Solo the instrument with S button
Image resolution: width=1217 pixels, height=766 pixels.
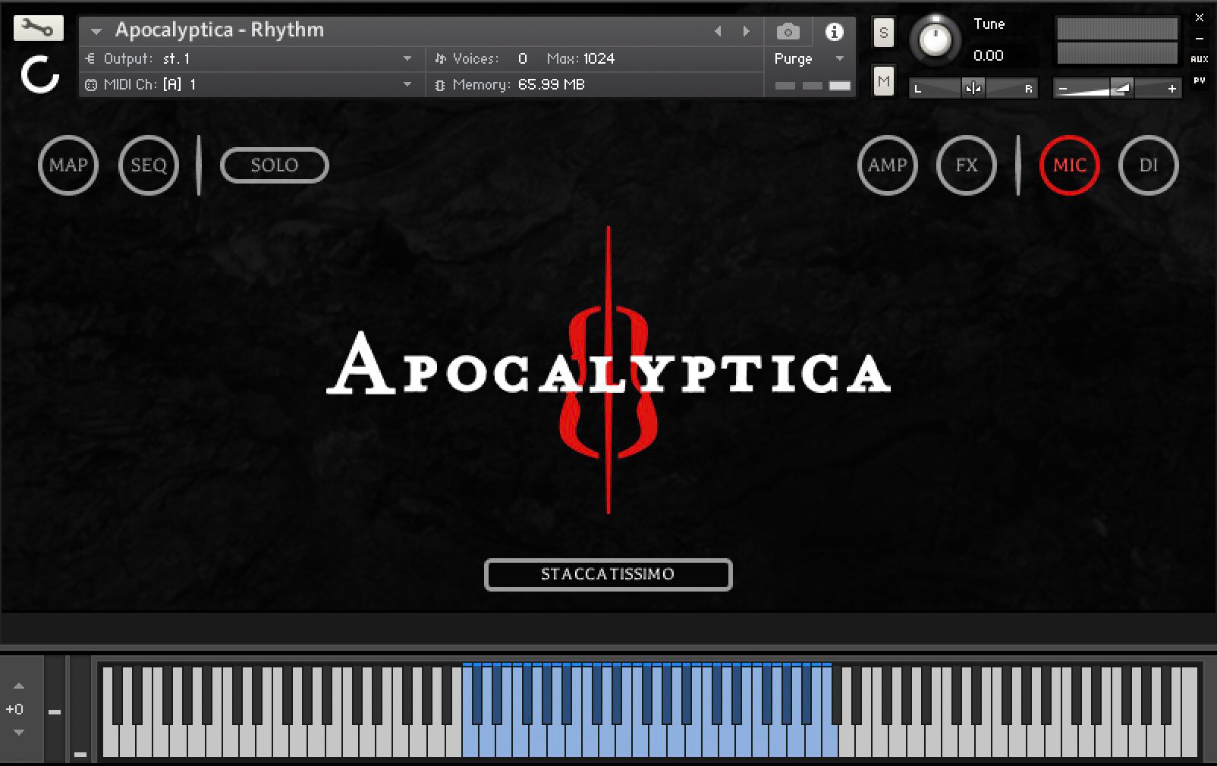pyautogui.click(x=883, y=33)
